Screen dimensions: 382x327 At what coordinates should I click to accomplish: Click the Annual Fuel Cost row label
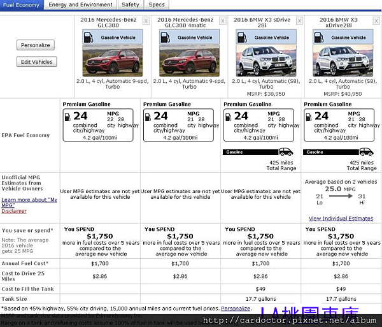25,263
